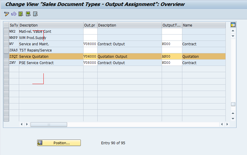Select row ZWV using its row selector
247x155 pixels.
[x=6, y=63]
